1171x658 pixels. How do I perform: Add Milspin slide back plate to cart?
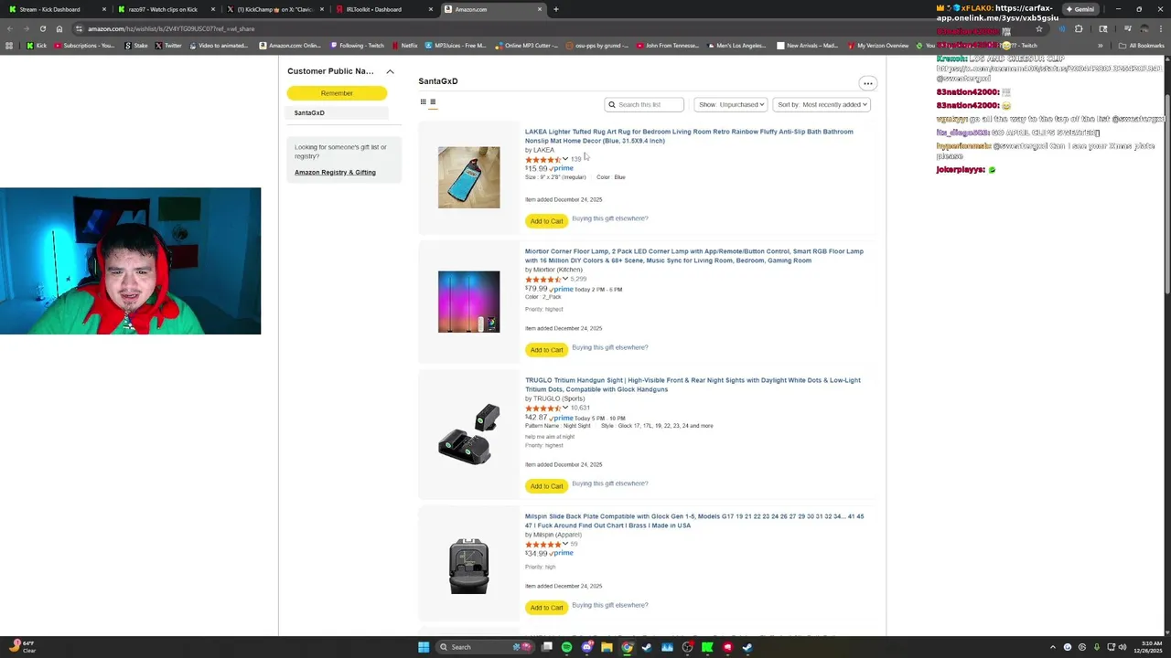coord(546,608)
